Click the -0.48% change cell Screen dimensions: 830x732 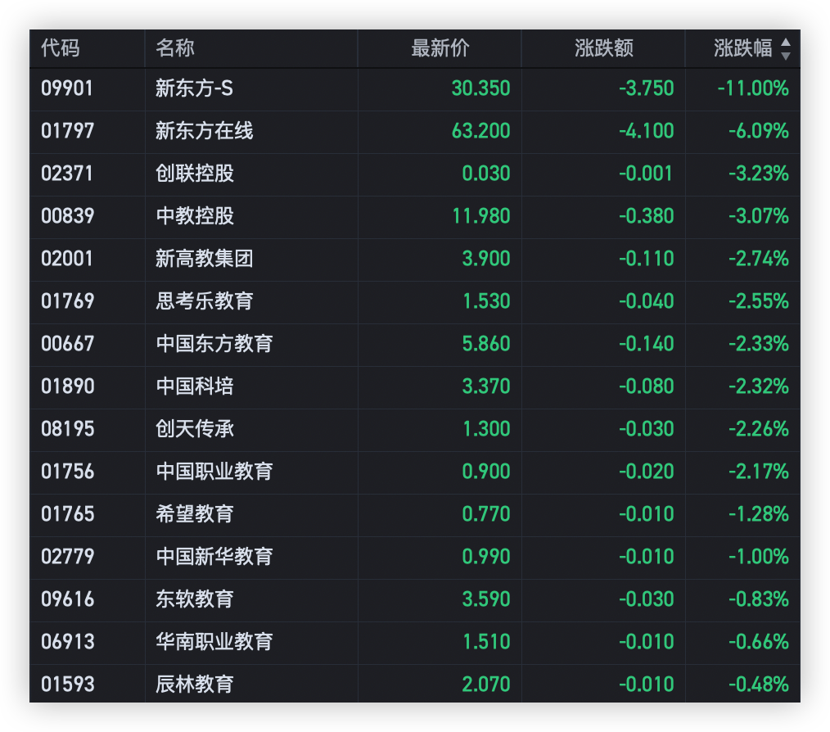point(759,685)
